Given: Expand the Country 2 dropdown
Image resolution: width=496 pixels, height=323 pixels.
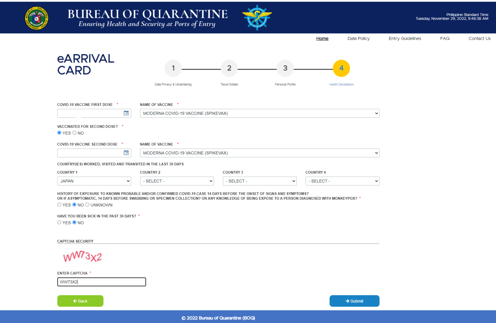Looking at the screenshot, I should [x=177, y=181].
